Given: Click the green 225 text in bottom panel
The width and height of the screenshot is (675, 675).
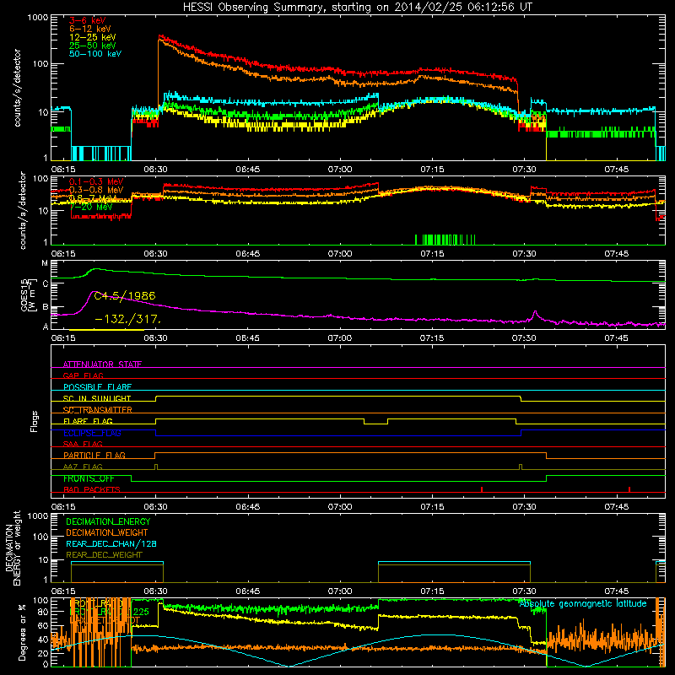Looking at the screenshot, I should coord(141,612).
